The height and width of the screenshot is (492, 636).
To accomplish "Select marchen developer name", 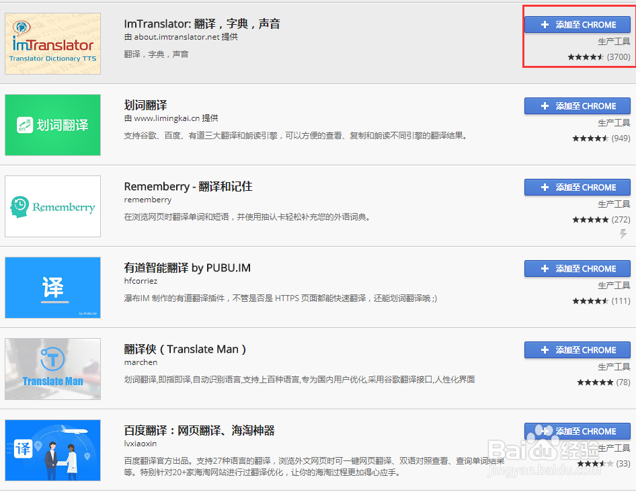I will click(x=141, y=362).
